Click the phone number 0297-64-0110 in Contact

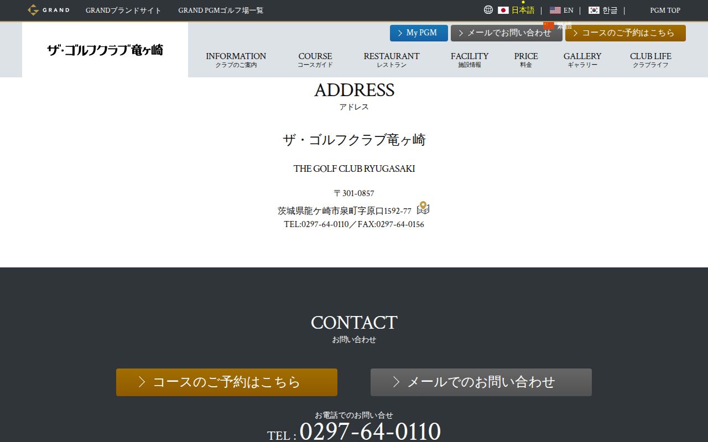(x=370, y=432)
